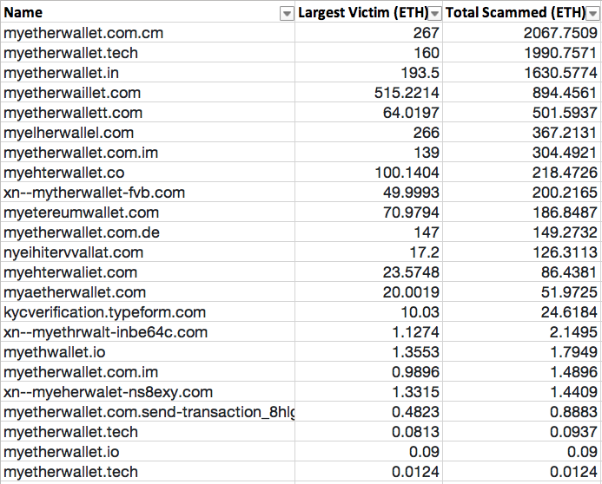Click the myetherwallett.com cell
Viewport: 602px width, 484px height.
pos(73,113)
